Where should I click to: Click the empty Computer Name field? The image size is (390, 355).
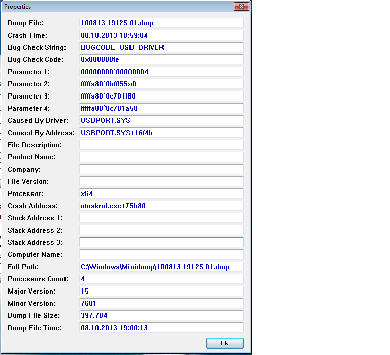tap(161, 254)
